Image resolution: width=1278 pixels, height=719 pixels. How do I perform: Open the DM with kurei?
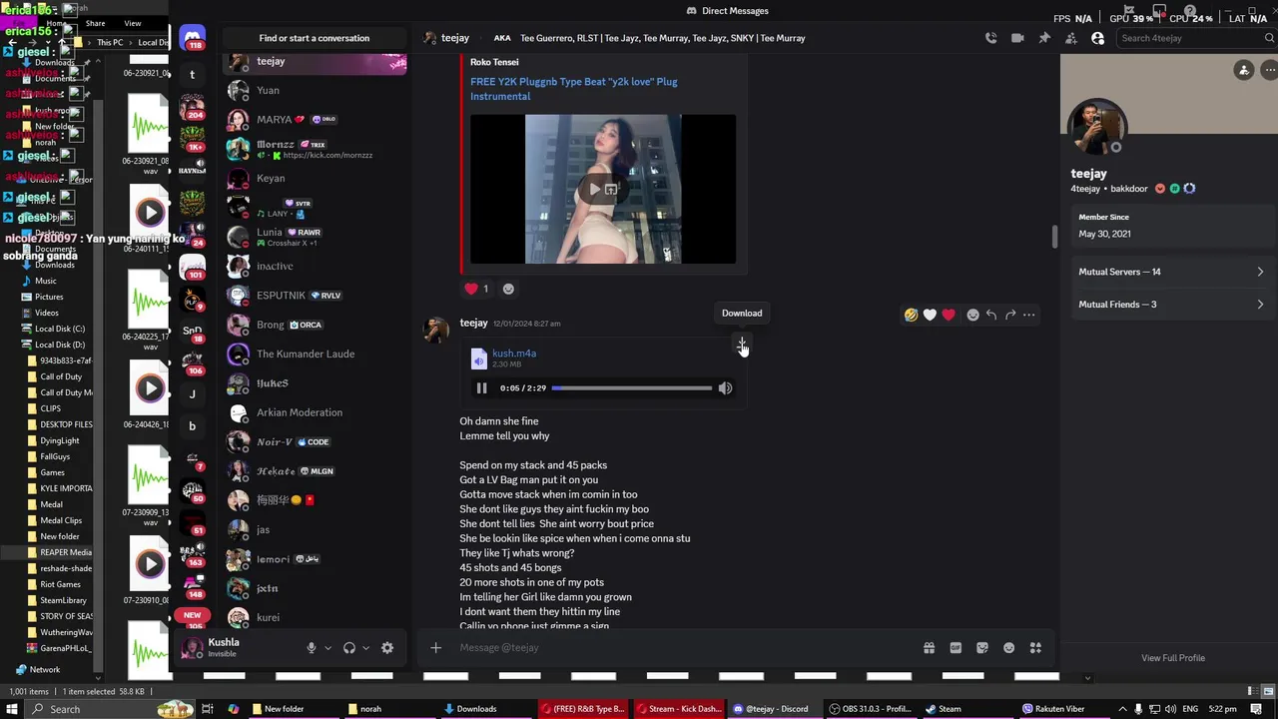point(315,617)
